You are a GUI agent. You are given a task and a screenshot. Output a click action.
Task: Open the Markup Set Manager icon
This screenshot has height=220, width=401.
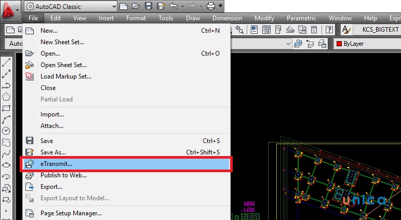point(302,30)
